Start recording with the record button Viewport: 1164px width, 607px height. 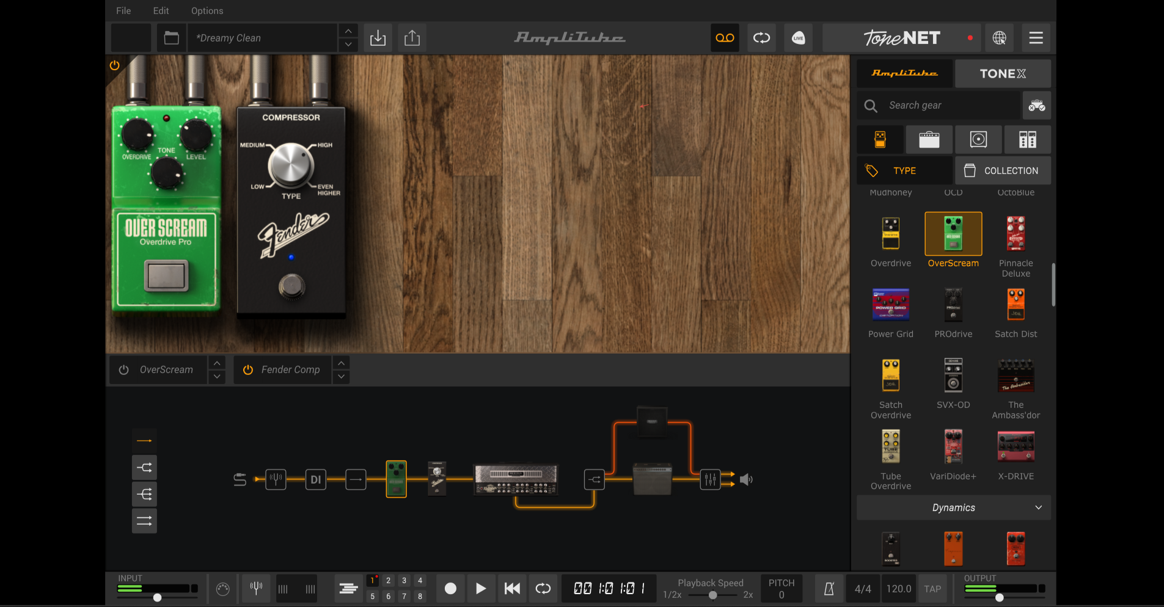[450, 589]
